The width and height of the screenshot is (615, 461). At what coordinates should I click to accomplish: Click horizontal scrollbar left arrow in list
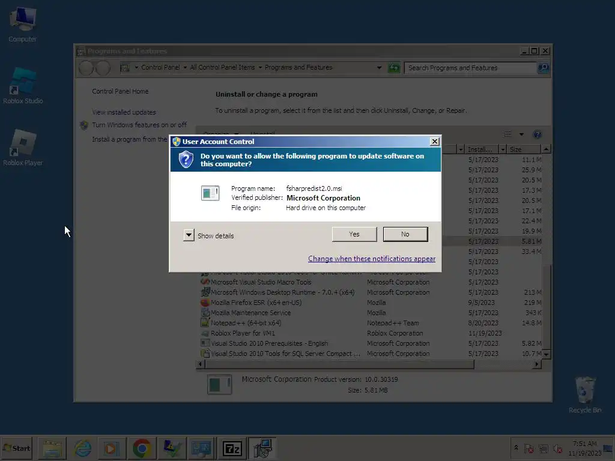coord(201,364)
